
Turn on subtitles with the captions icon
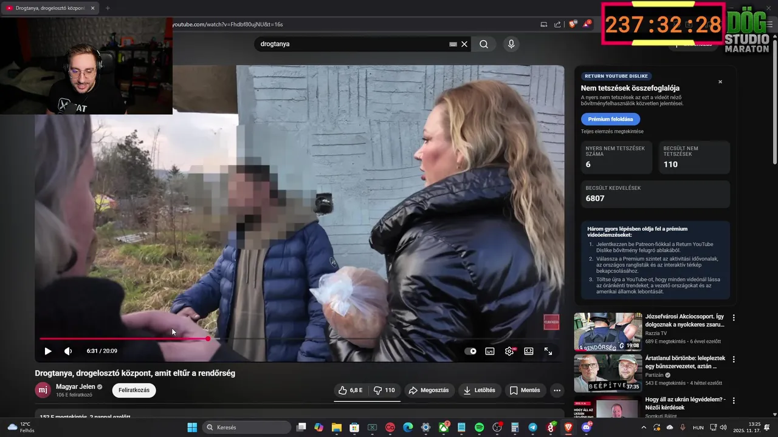coord(490,351)
